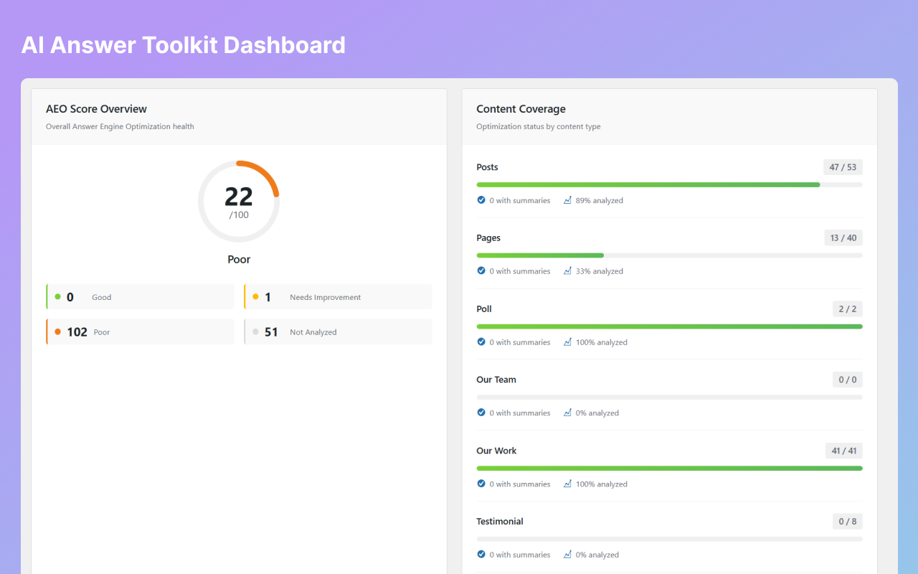
Task: Click the checkmark icon in Pages row
Action: pos(481,271)
